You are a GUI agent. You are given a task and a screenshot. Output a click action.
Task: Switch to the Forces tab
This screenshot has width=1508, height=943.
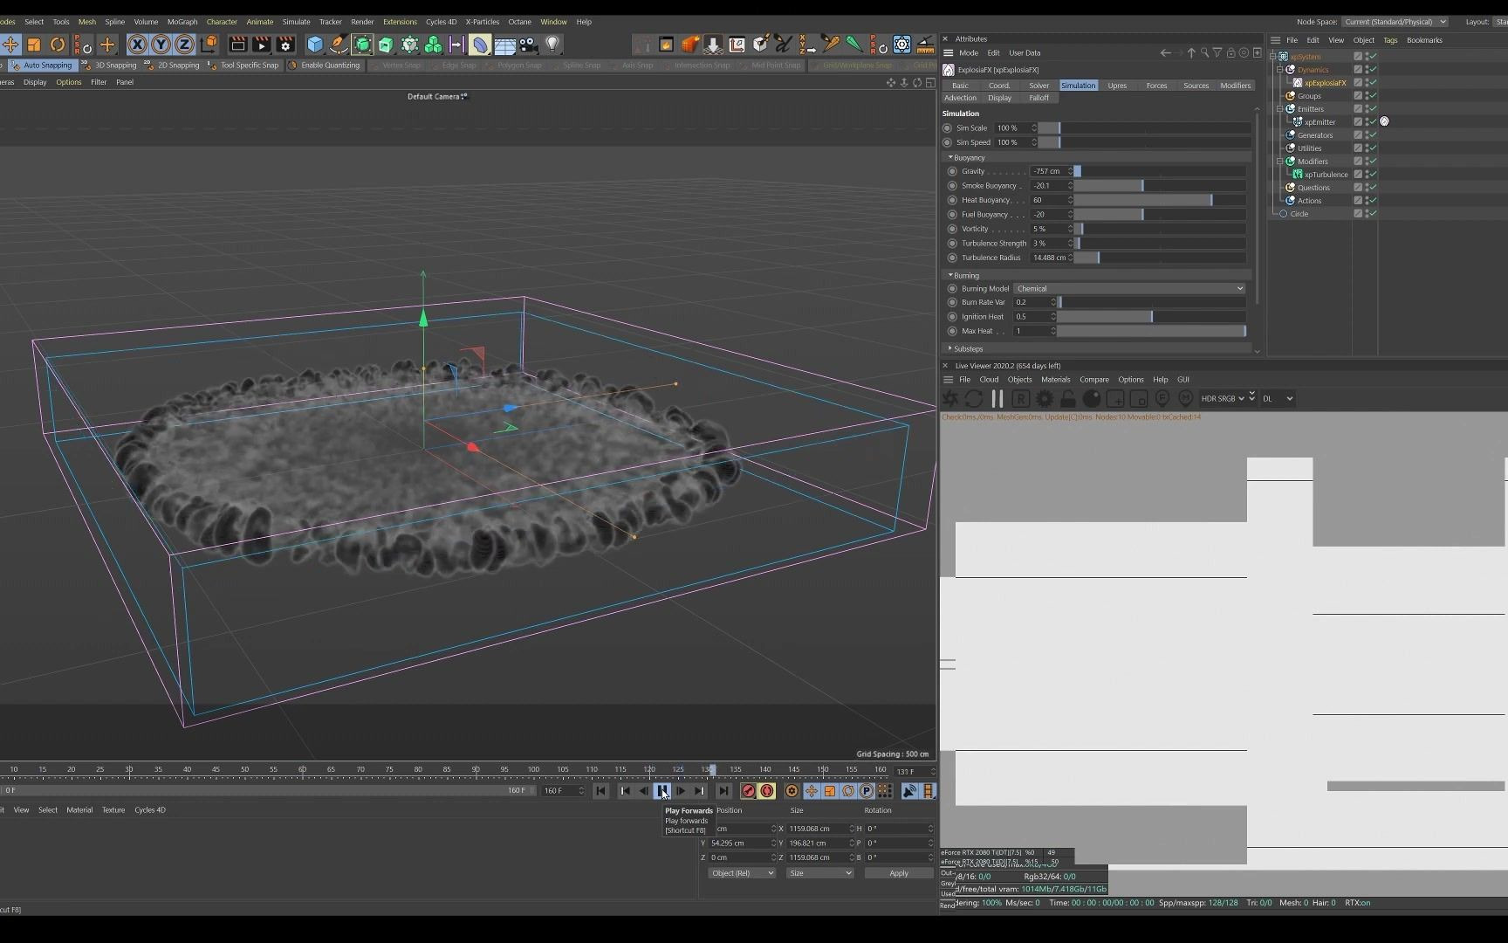point(1156,86)
